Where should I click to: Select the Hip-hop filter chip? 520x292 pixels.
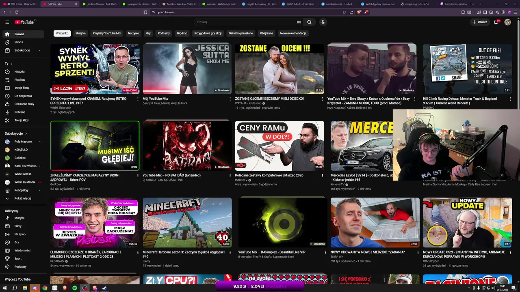(182, 33)
